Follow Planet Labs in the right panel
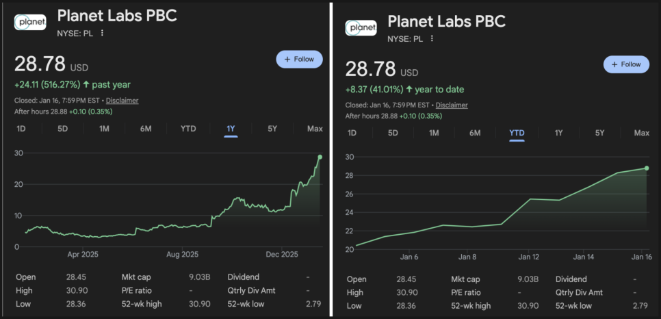661x319 pixels. (626, 64)
